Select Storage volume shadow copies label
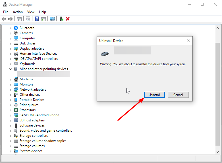The width and height of the screenshot is (222, 163). click(x=43, y=141)
